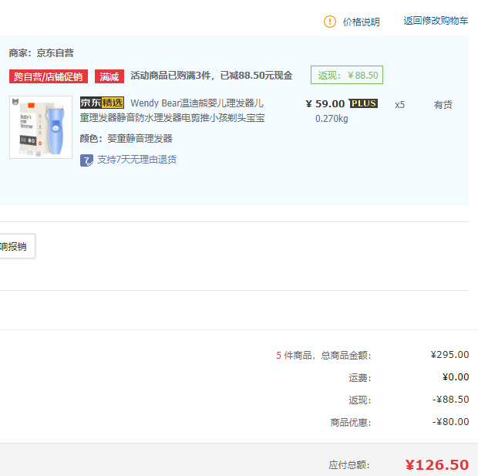The width and height of the screenshot is (478, 476).
Task: Click the payable total ¥126.50
Action: click(437, 465)
